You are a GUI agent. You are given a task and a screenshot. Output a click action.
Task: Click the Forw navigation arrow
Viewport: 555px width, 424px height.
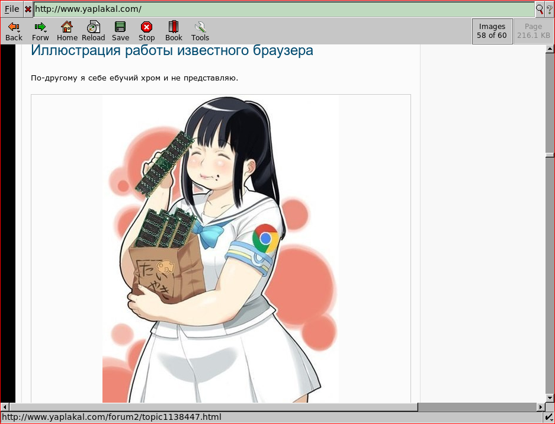coord(40,31)
